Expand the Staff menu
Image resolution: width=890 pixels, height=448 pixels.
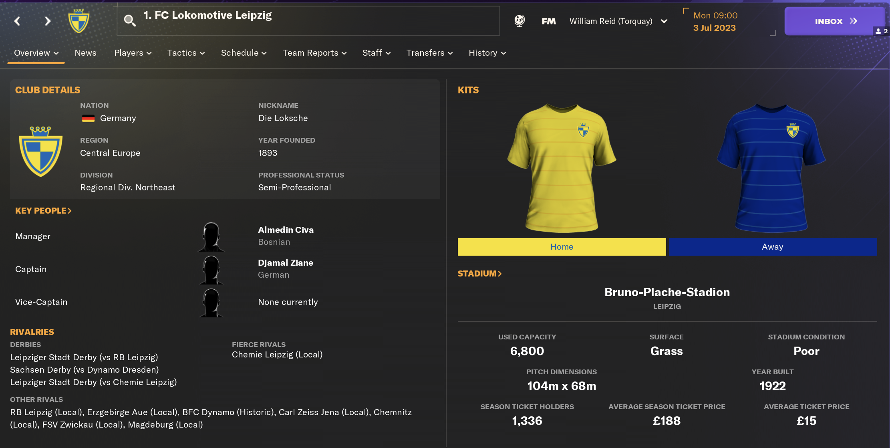point(377,53)
